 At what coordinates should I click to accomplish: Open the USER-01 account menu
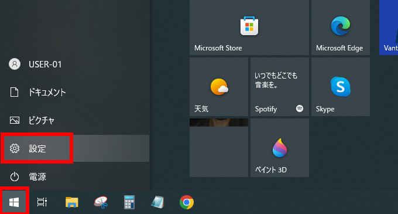[x=75, y=64]
